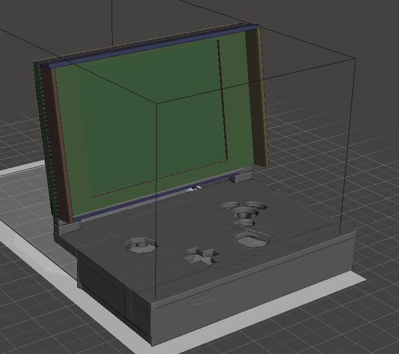Viewport: 399px width, 354px height.
Task: Select the octagonal joystick cutout on the console
Action: point(140,246)
